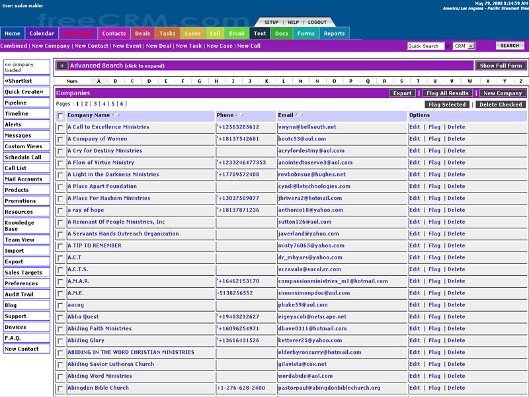Check the box for A Company of Women
Viewport: 529px width, 397px height.
60,140
